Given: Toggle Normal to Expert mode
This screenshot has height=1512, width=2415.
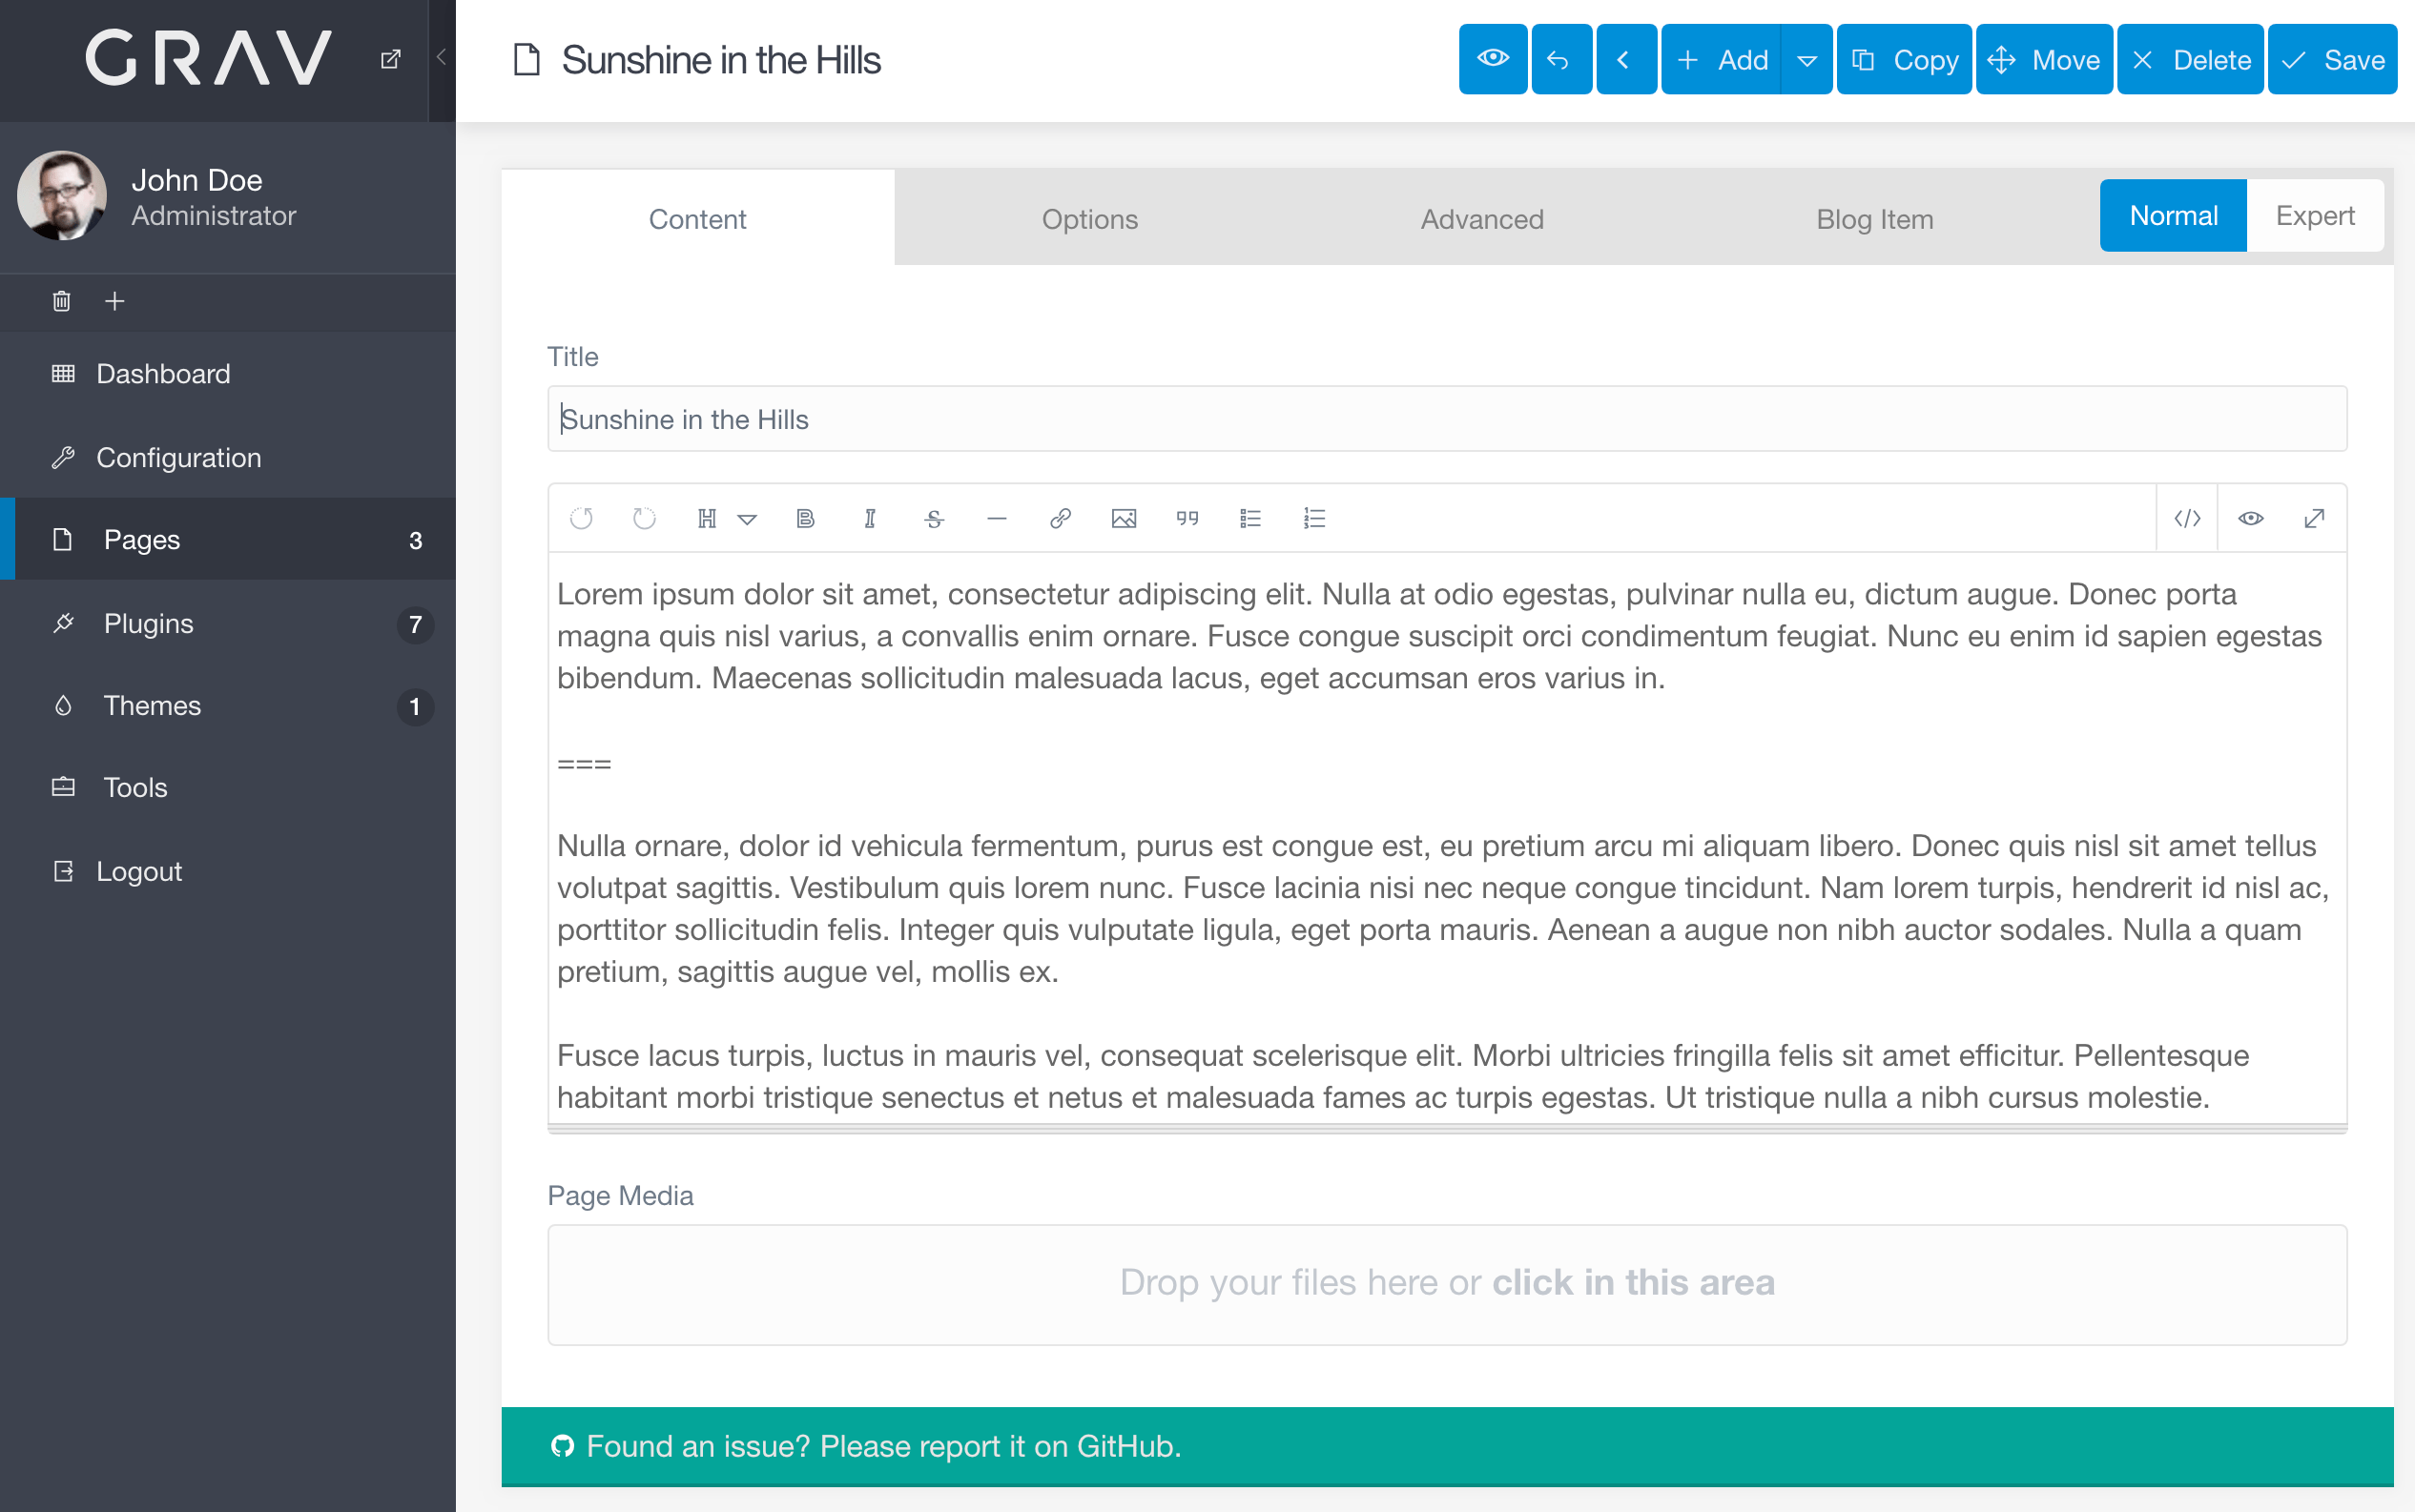Looking at the screenshot, I should coord(2316,215).
